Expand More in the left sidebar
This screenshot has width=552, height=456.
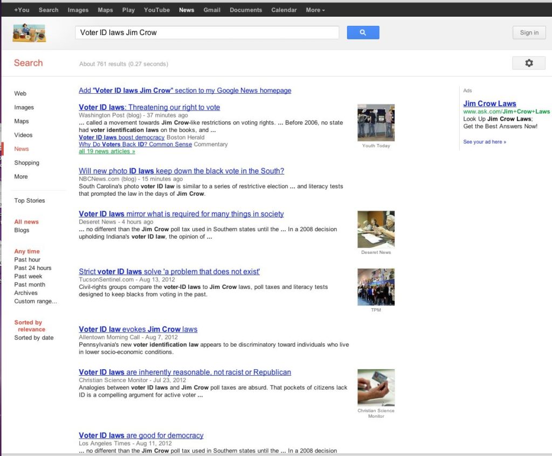tap(21, 176)
